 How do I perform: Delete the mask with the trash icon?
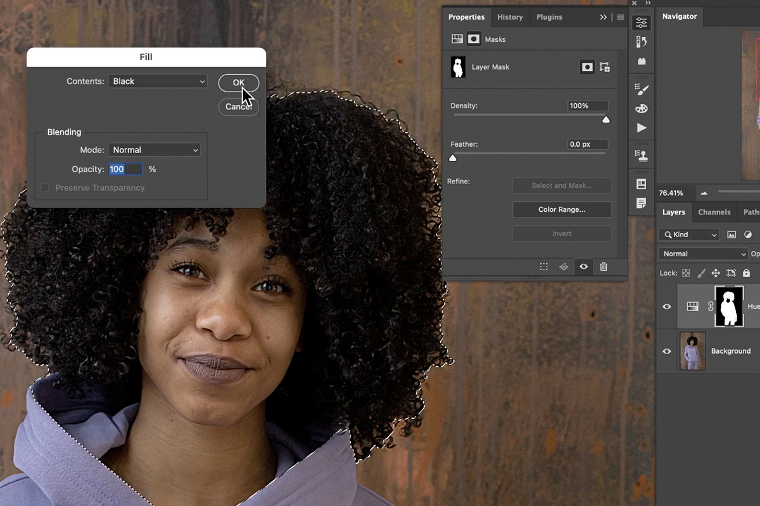[x=604, y=267]
